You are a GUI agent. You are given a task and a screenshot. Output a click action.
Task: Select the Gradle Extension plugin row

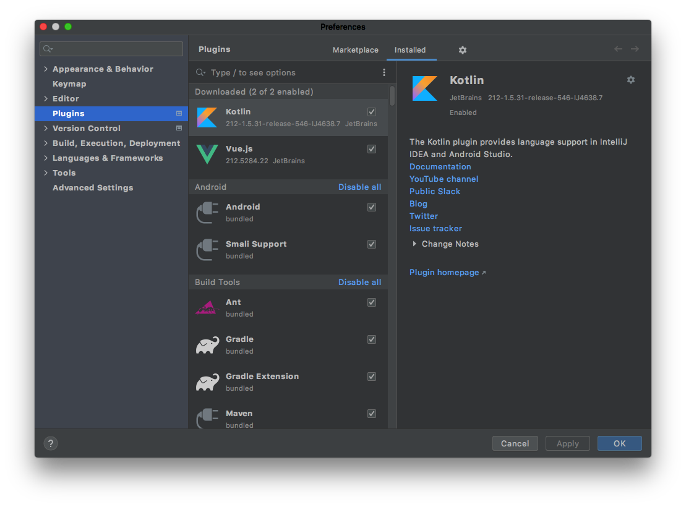click(288, 382)
